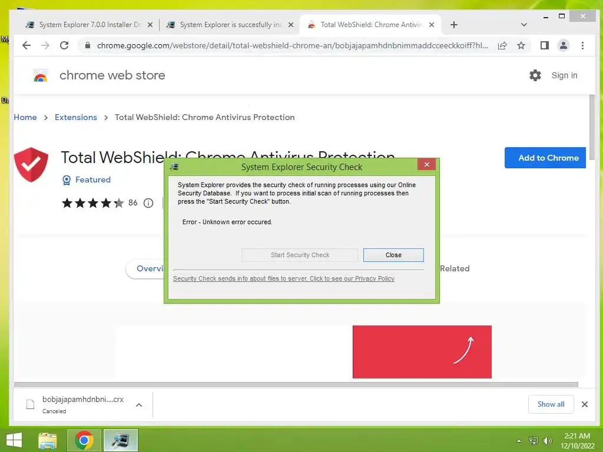Open the Chrome profile avatar

click(564, 45)
